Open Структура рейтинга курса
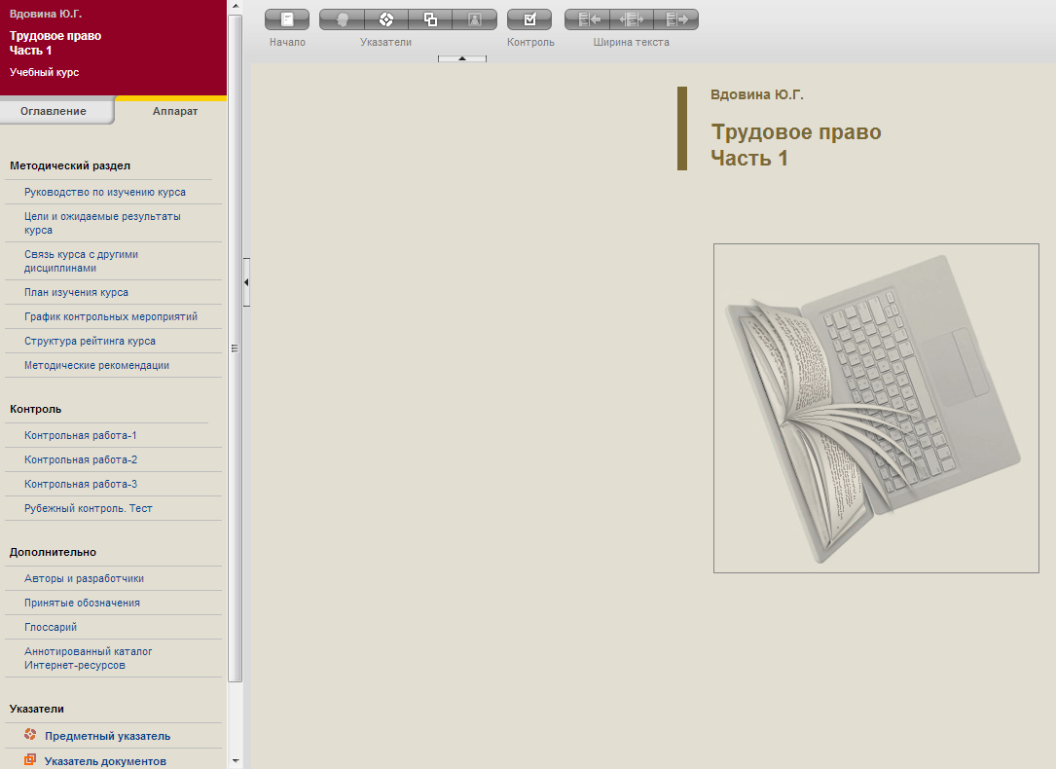Screen dimensions: 1056x769 click(x=91, y=341)
